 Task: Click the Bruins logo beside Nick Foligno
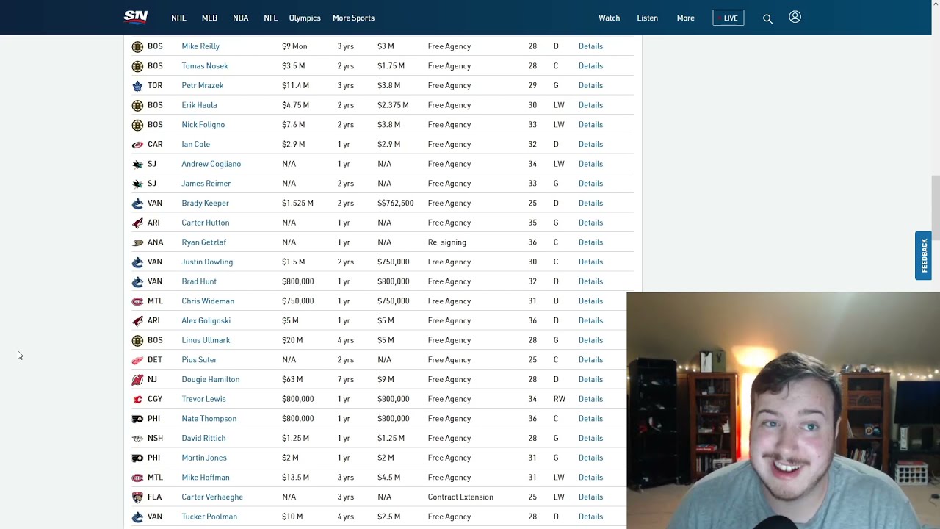(137, 125)
